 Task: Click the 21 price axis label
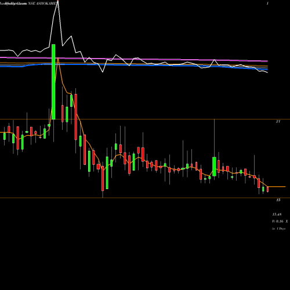[278, 121]
